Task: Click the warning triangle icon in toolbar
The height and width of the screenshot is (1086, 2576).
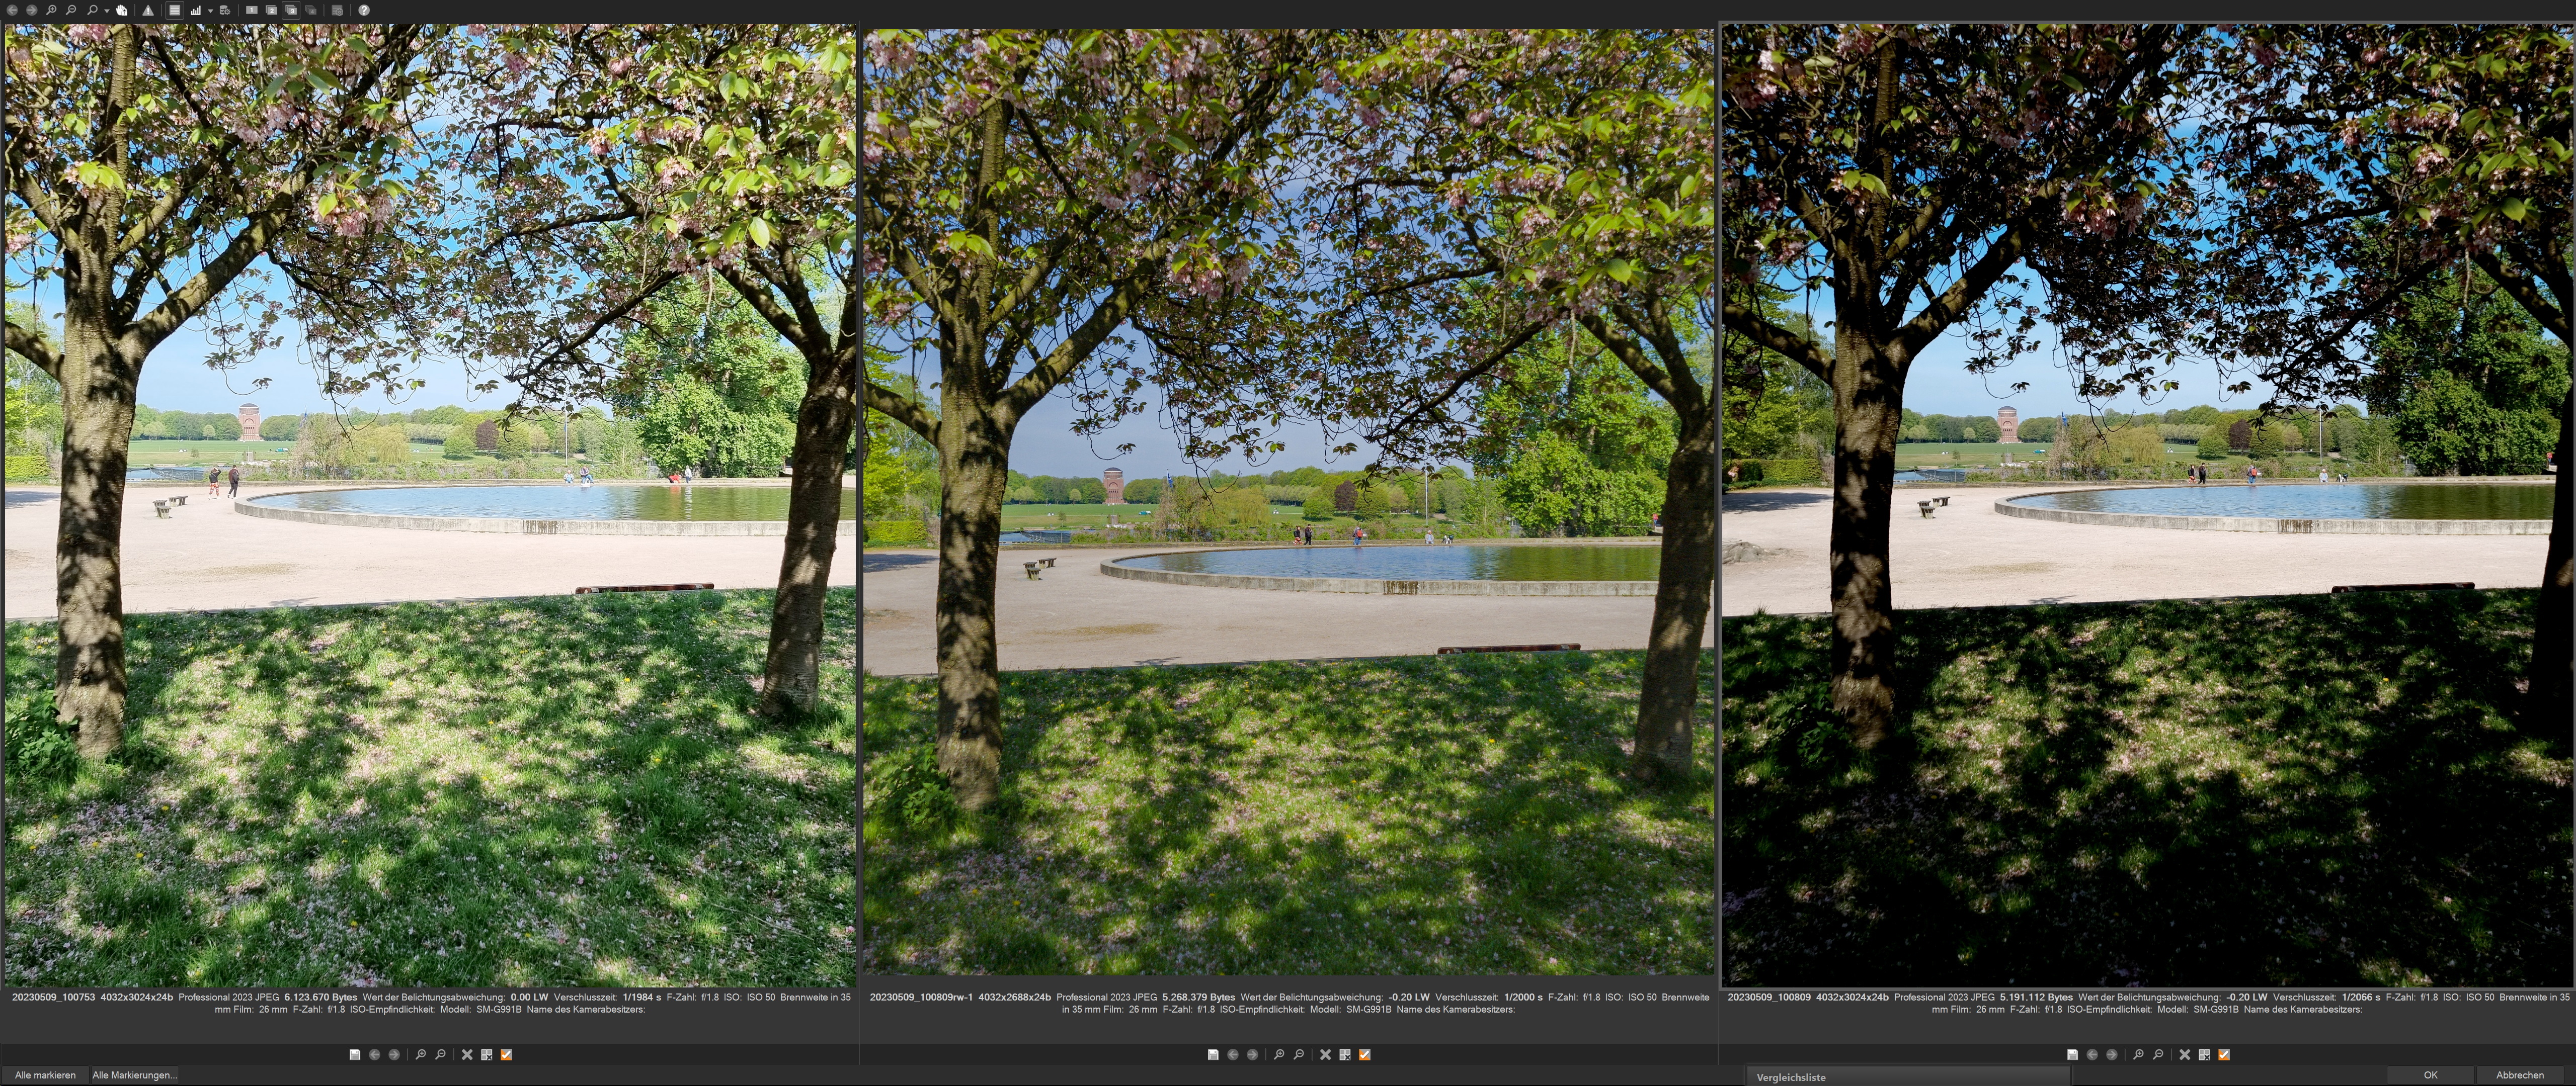Action: coord(148,10)
